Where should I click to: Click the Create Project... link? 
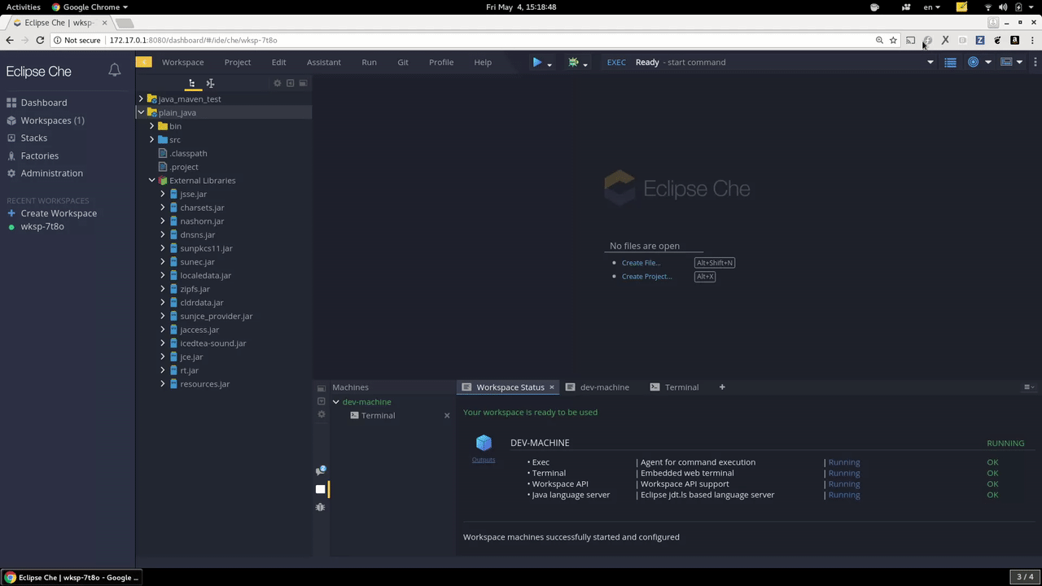point(646,277)
